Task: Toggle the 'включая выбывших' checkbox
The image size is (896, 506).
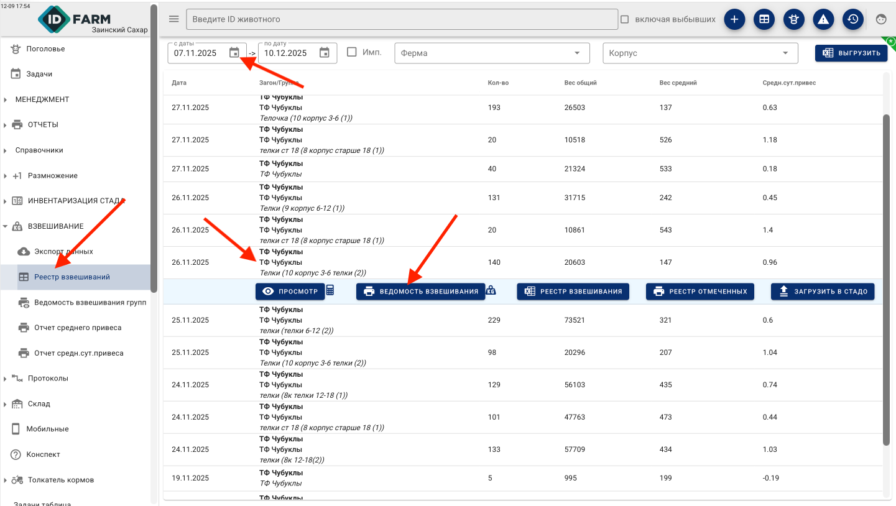Action: tap(624, 19)
